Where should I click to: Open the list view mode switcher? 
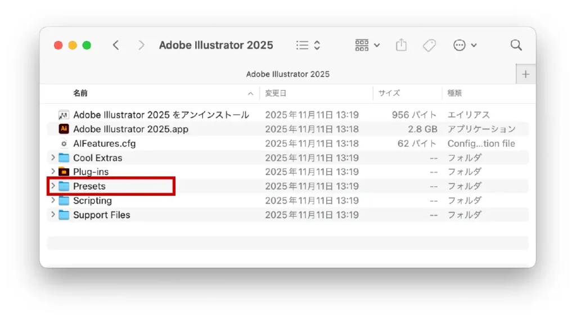click(308, 46)
